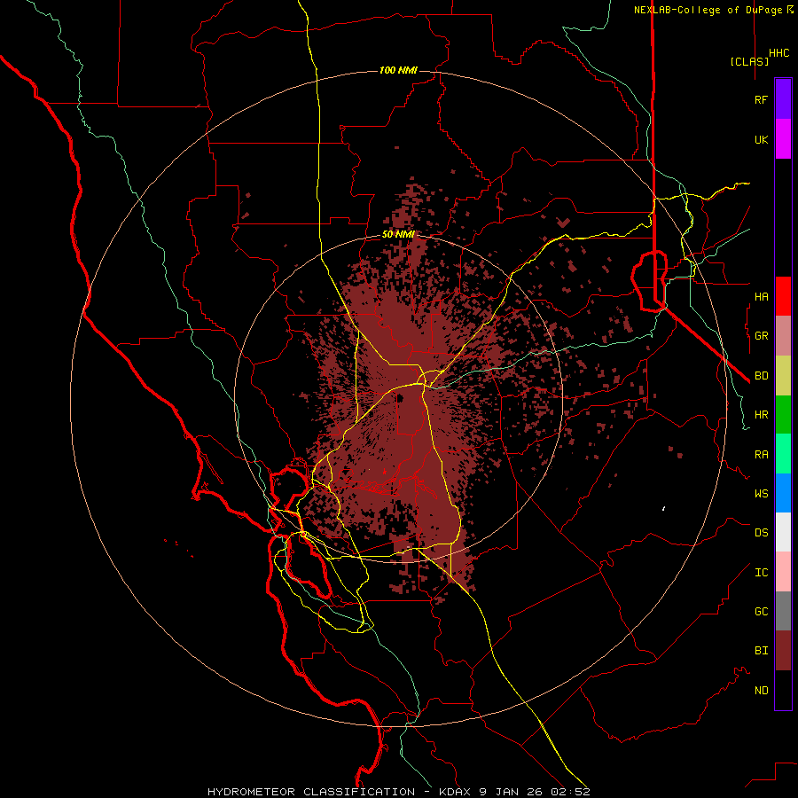Click the "RA" legend label

click(761, 455)
